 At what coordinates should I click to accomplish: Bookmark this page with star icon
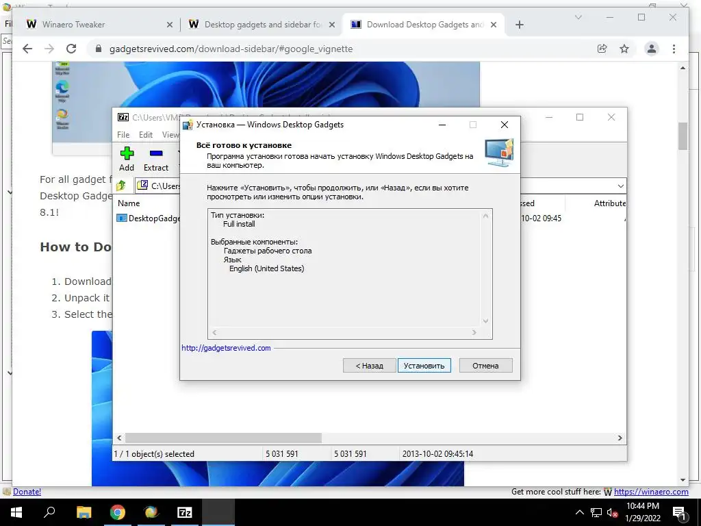click(624, 49)
